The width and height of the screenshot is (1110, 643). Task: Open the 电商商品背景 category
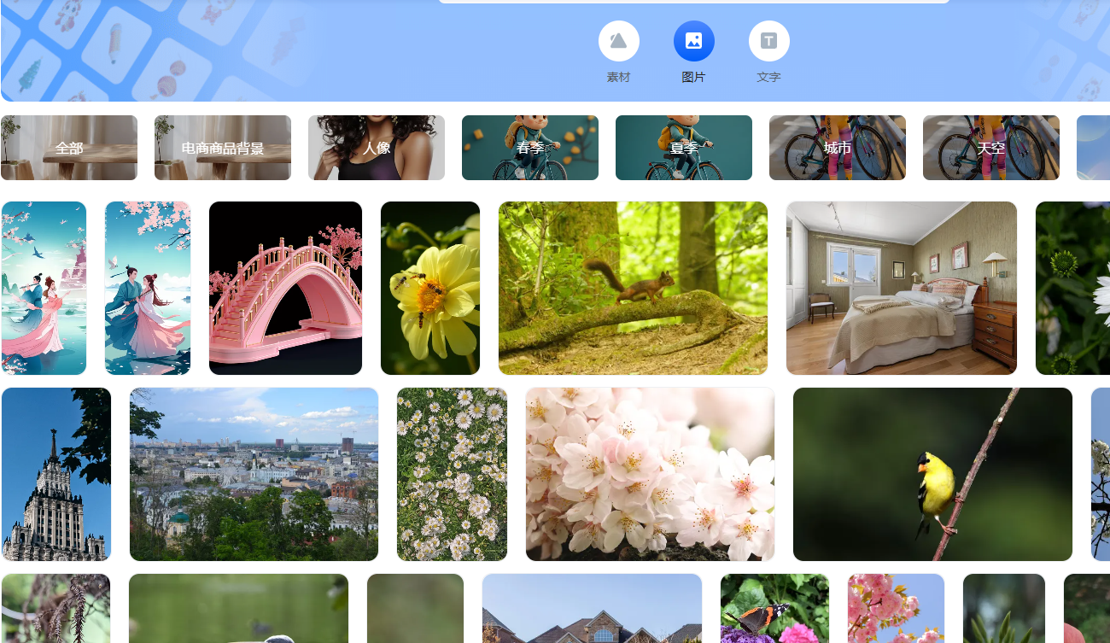tap(223, 148)
